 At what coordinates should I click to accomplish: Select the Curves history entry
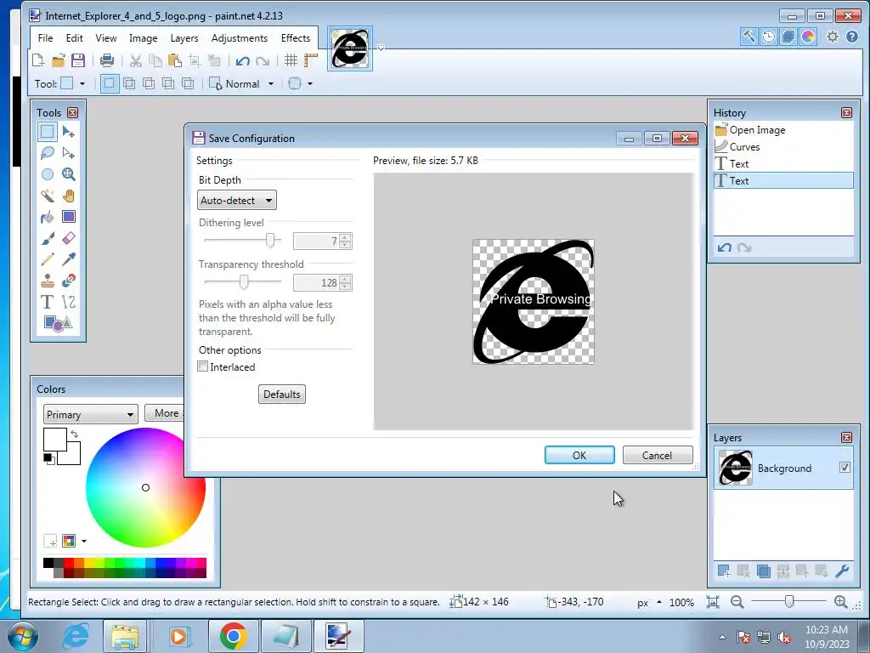click(783, 146)
